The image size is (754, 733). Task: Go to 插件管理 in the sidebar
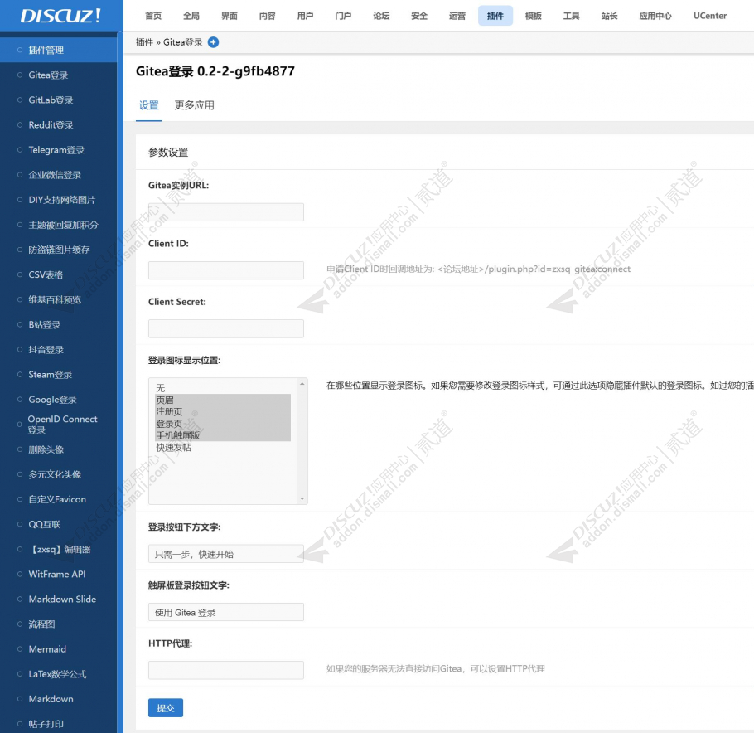[x=58, y=50]
